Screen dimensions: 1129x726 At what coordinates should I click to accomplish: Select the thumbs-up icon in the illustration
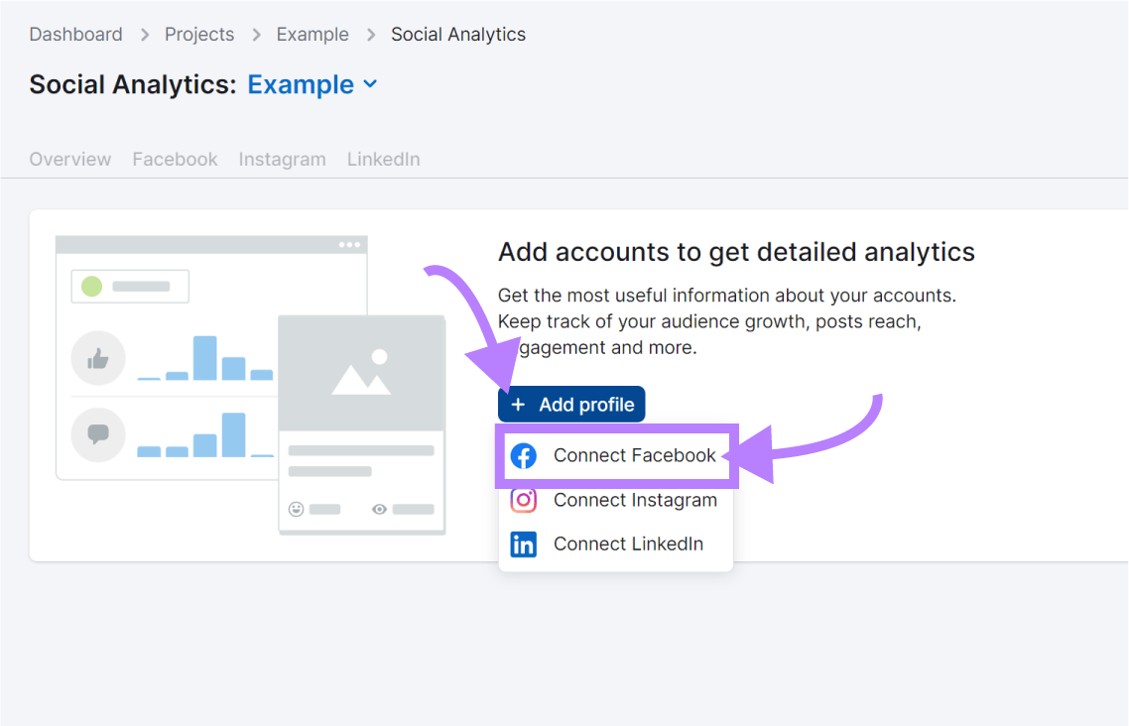(x=98, y=360)
